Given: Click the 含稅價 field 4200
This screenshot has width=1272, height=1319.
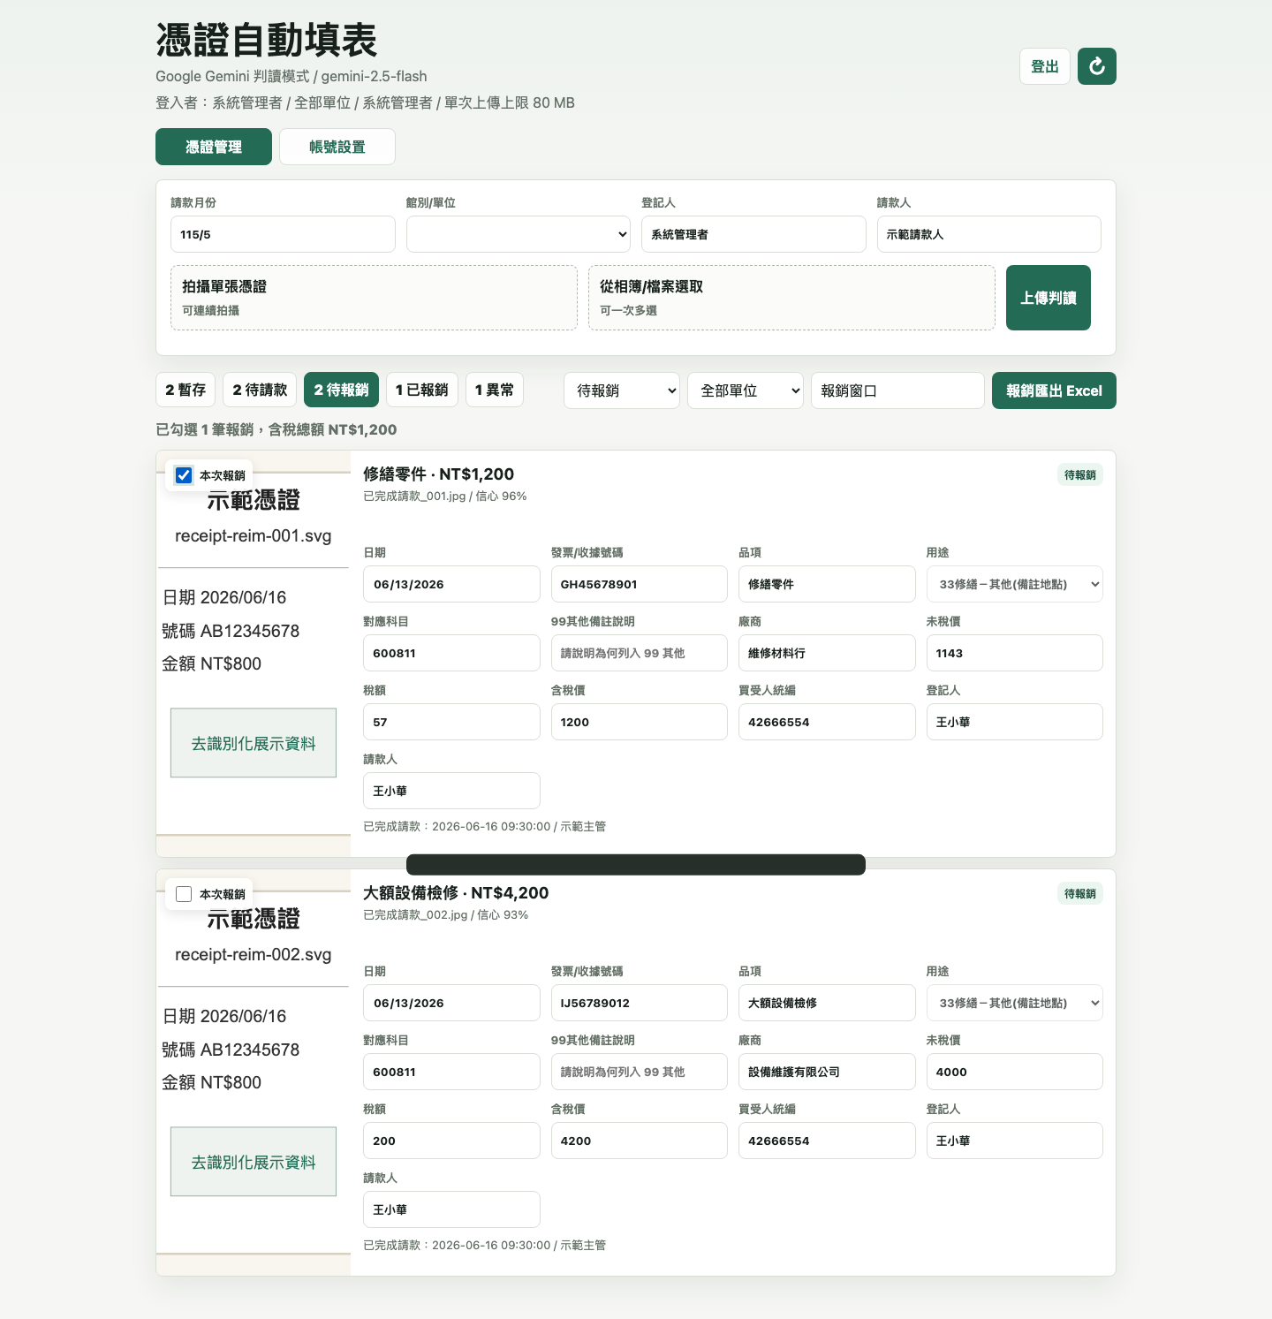Looking at the screenshot, I should tap(640, 1141).
